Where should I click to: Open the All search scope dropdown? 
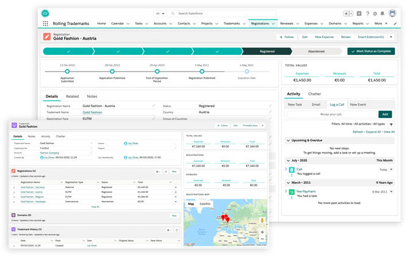pyautogui.click(x=160, y=13)
